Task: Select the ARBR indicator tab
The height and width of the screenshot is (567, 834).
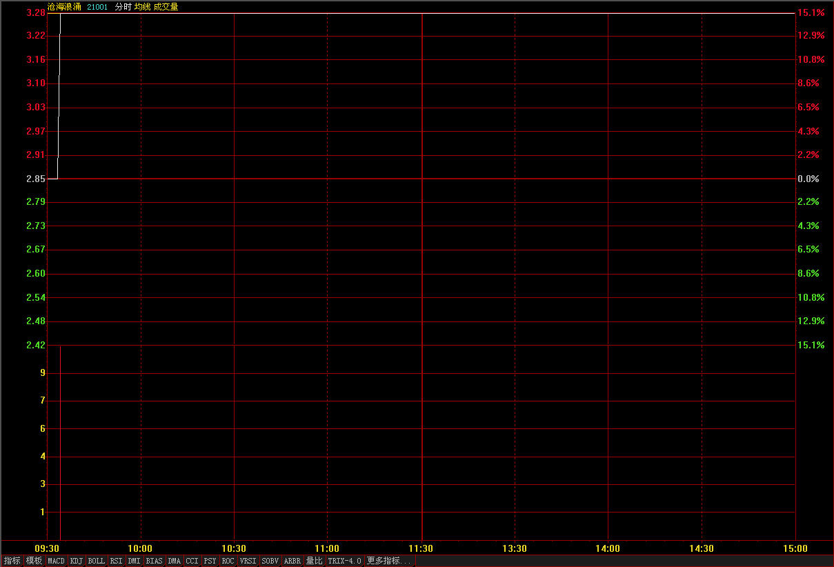Action: [x=292, y=561]
